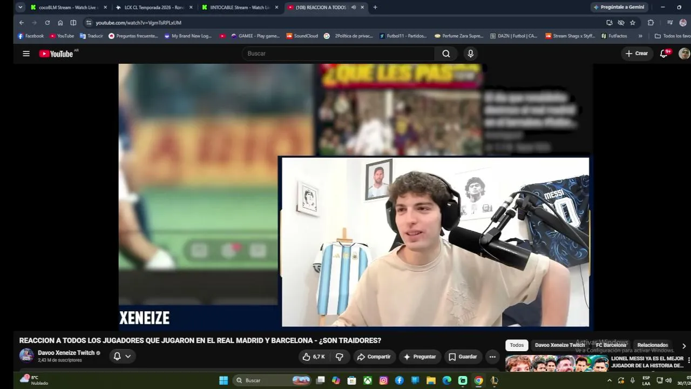691x389 pixels.
Task: Click Windows taskbar Buscar search box
Action: [273, 380]
